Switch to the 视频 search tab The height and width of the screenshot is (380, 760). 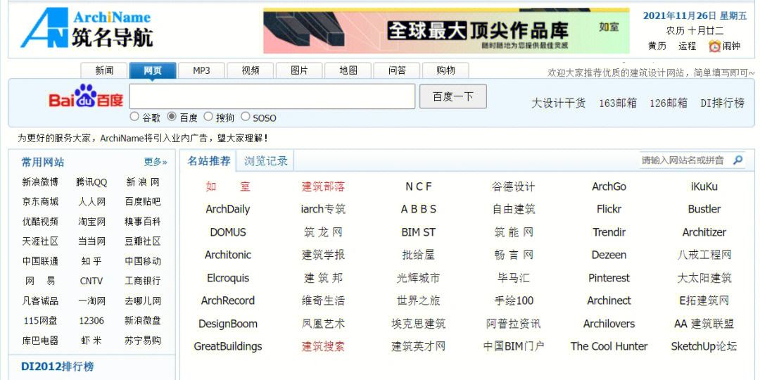251,70
